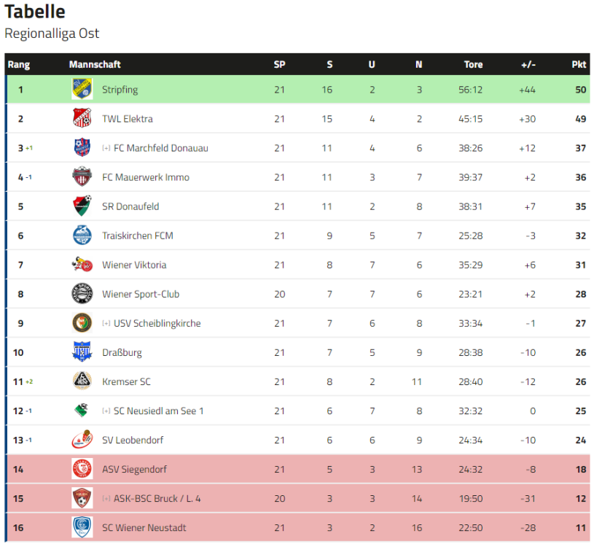This screenshot has width=594, height=547.
Task: Click the SR Donaufeld club logo
Action: click(x=82, y=206)
